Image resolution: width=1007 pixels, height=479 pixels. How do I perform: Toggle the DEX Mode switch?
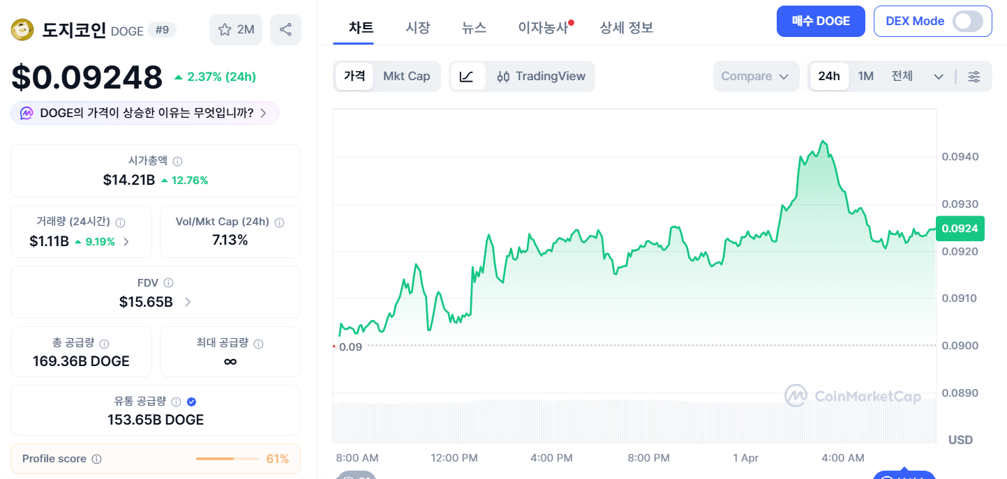969,21
